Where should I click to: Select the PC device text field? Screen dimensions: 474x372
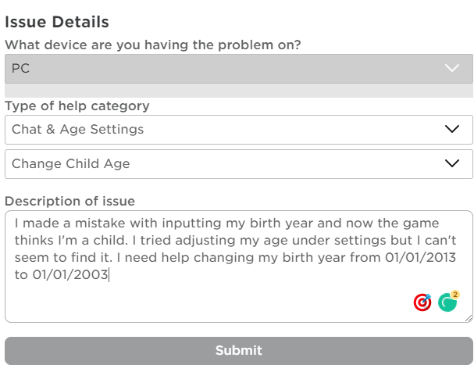coord(219,68)
